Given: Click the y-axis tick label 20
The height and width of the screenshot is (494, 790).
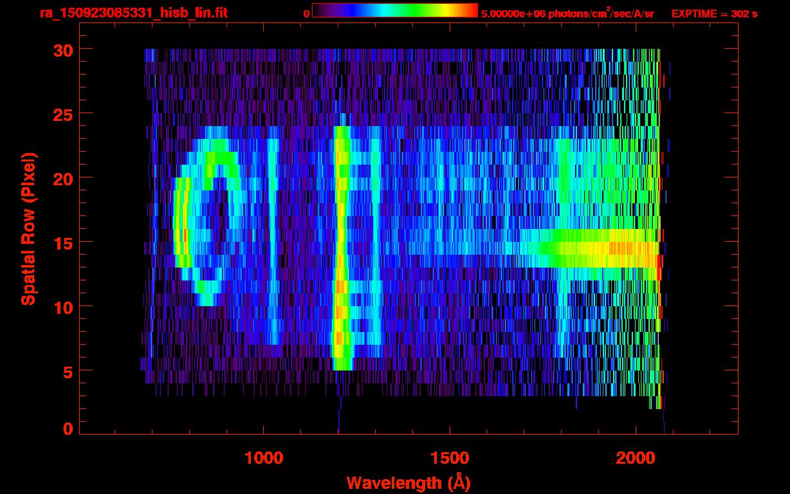Looking at the screenshot, I should tap(63, 178).
